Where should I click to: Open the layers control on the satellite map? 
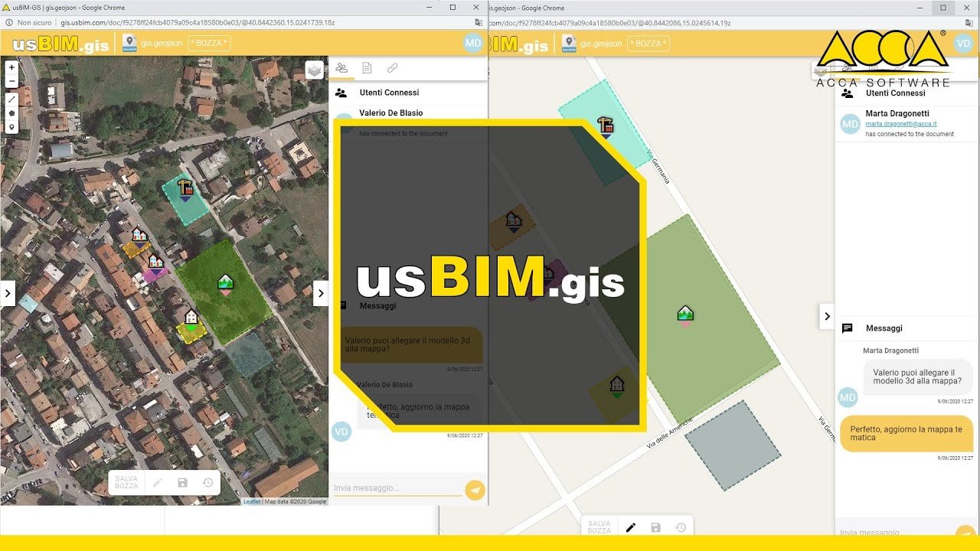pos(315,70)
